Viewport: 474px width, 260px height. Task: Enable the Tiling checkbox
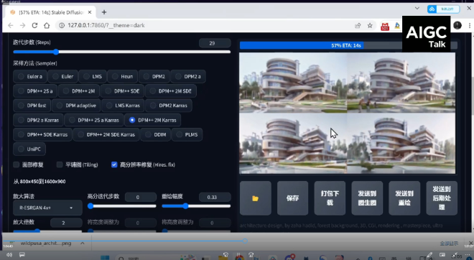[60, 164]
